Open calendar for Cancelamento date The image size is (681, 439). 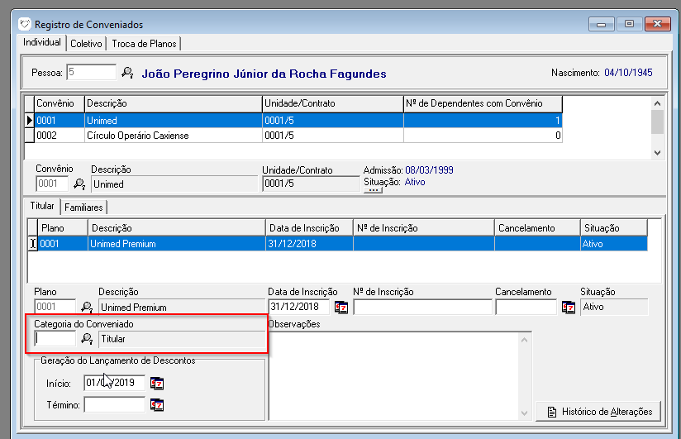coord(569,307)
